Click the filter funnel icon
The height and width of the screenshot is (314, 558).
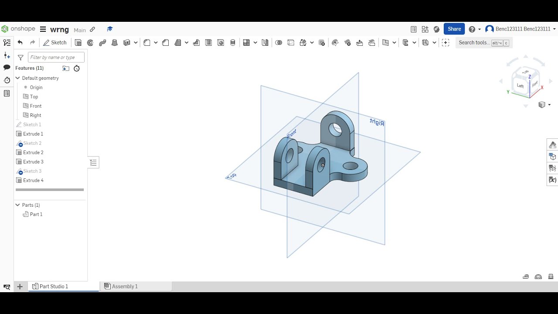click(20, 58)
